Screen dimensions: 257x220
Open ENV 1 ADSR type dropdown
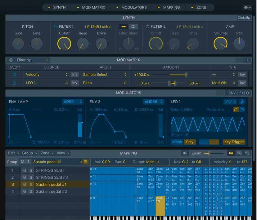[x=73, y=102]
